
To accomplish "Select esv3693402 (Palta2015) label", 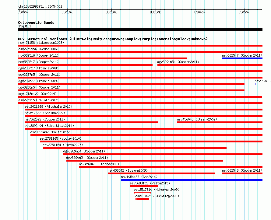I will point(50,132).
